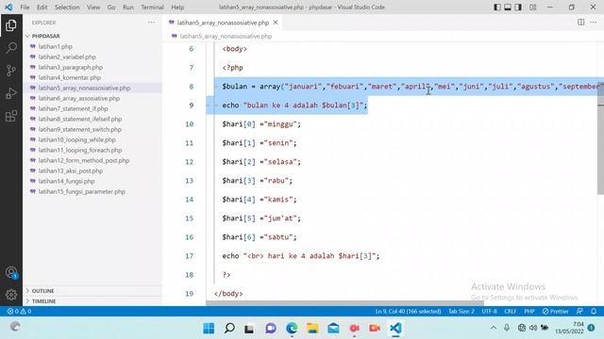Open the Help menu
Image resolution: width=604 pixels, height=339 pixels.
point(177,7)
